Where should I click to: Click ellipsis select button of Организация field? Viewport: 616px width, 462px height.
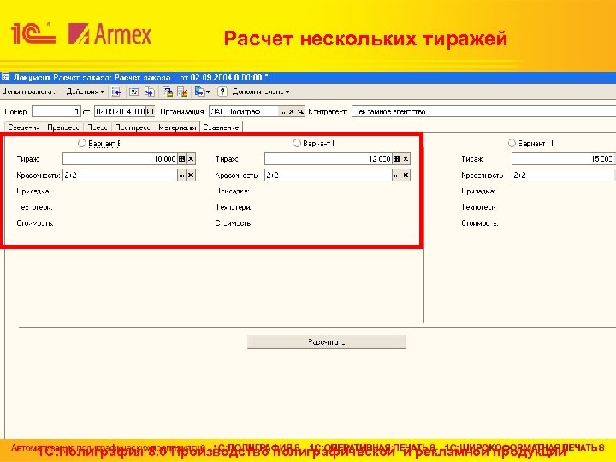click(x=283, y=111)
